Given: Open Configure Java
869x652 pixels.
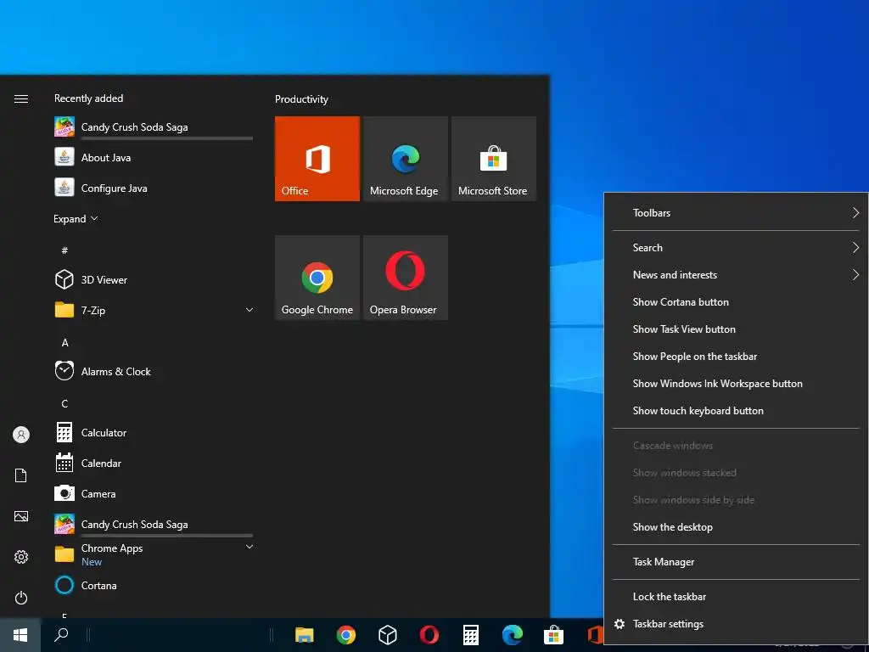Looking at the screenshot, I should 154,188.
